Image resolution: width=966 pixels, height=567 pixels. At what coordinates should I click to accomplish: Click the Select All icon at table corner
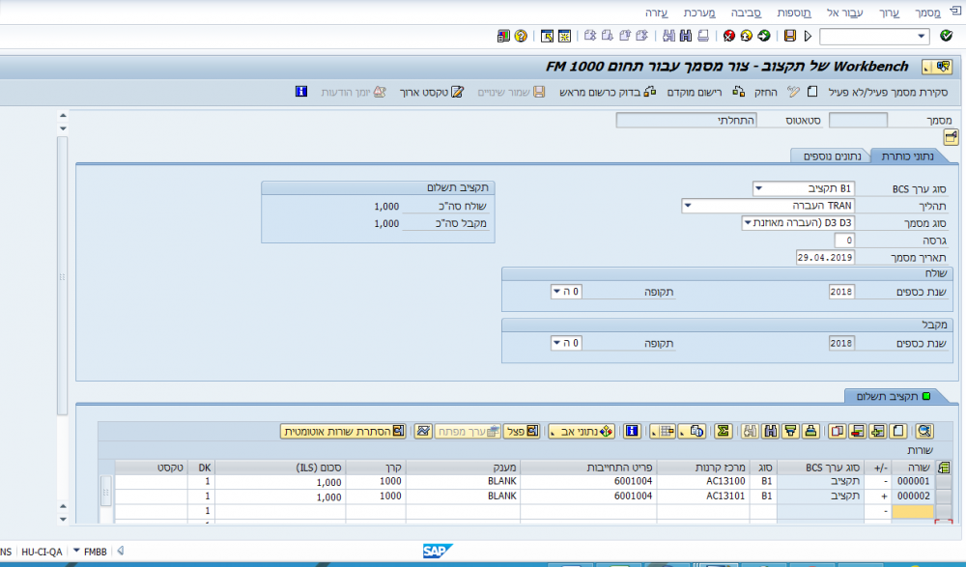(943, 468)
